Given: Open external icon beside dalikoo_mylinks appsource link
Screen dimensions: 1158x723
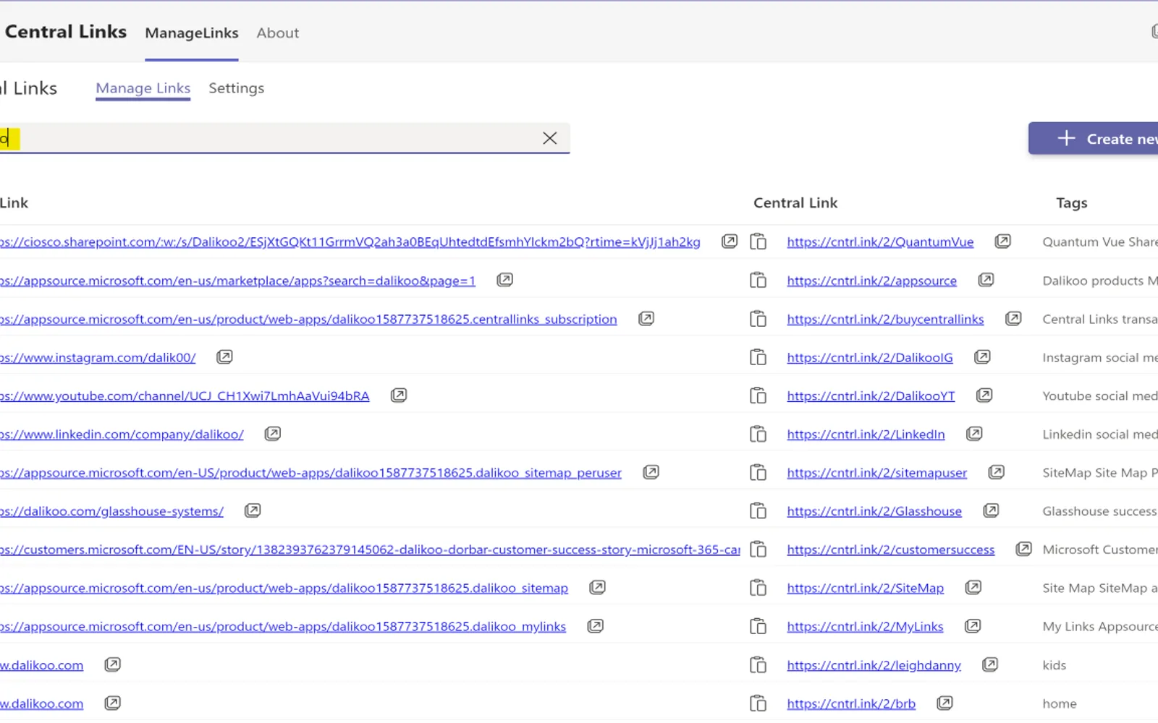Looking at the screenshot, I should (595, 625).
